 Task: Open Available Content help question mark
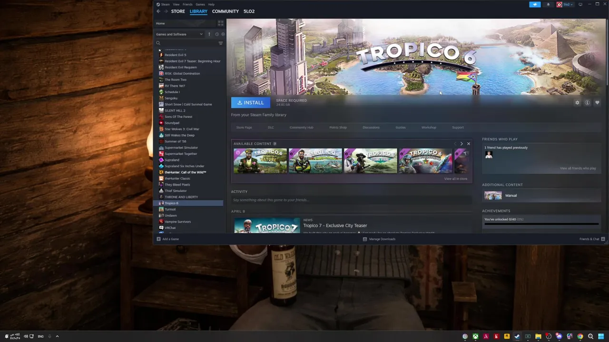pos(275,143)
